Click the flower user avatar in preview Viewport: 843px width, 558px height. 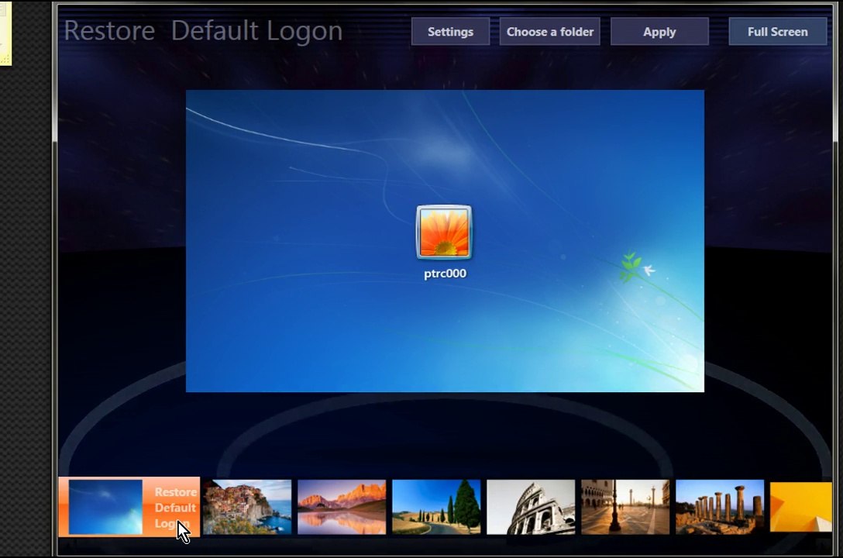tap(444, 232)
